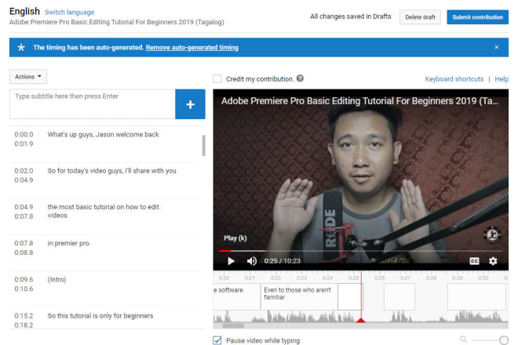Image resolution: width=518 pixels, height=345 pixels.
Task: Play the video with the play icon
Action: click(231, 261)
